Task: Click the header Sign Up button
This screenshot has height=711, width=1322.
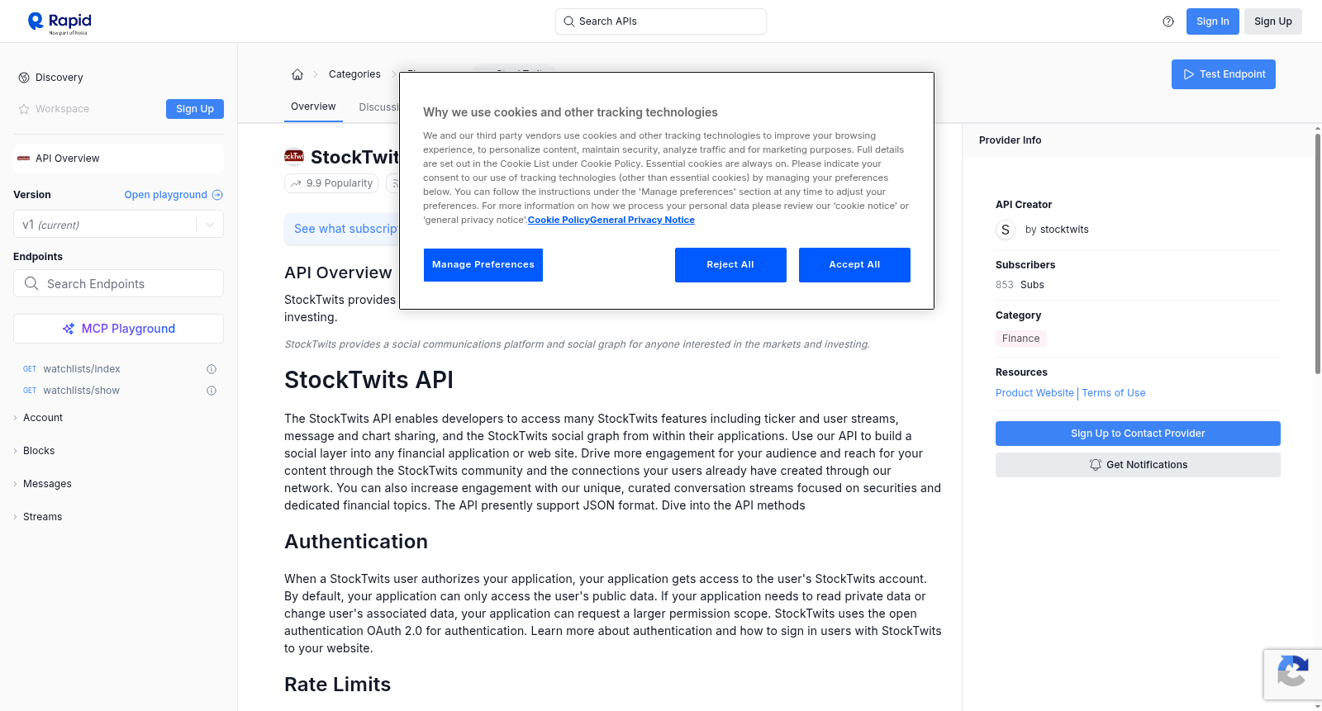Action: [x=1273, y=21]
